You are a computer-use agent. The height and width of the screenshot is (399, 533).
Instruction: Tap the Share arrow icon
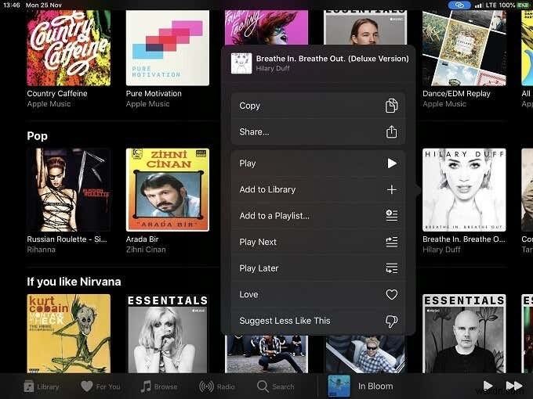(x=392, y=131)
